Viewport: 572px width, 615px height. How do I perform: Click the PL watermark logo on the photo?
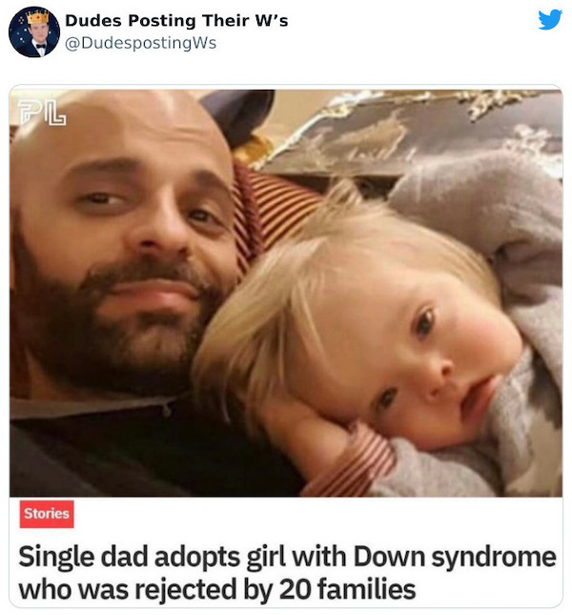[x=42, y=113]
